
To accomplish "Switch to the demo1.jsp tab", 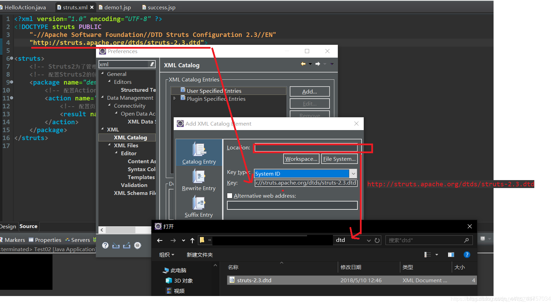I will pyautogui.click(x=115, y=7).
